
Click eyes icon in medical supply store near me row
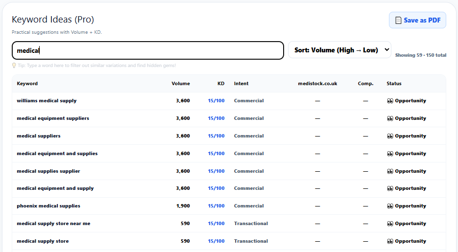(x=390, y=224)
